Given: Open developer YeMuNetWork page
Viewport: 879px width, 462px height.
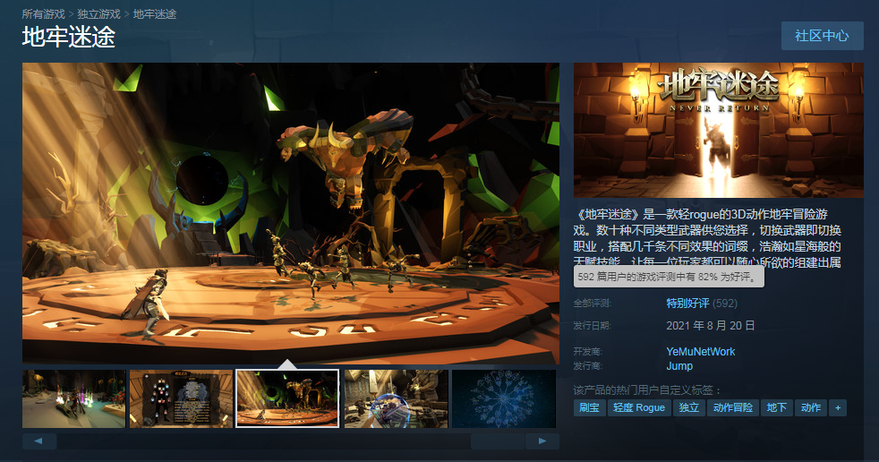Looking at the screenshot, I should click(x=700, y=352).
